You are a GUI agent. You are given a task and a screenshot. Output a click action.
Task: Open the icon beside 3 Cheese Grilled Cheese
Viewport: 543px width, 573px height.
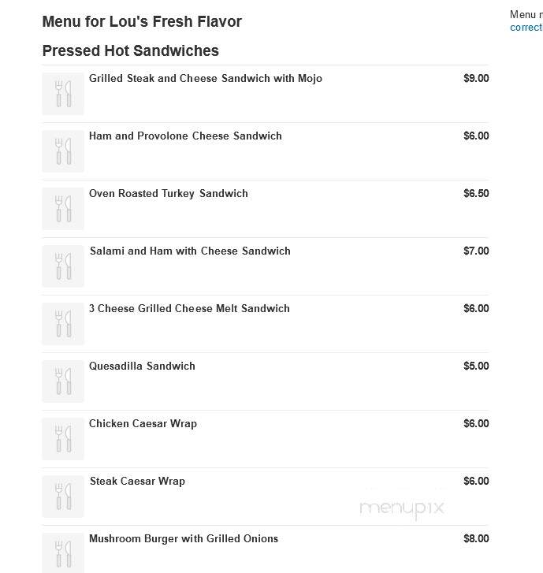point(63,324)
